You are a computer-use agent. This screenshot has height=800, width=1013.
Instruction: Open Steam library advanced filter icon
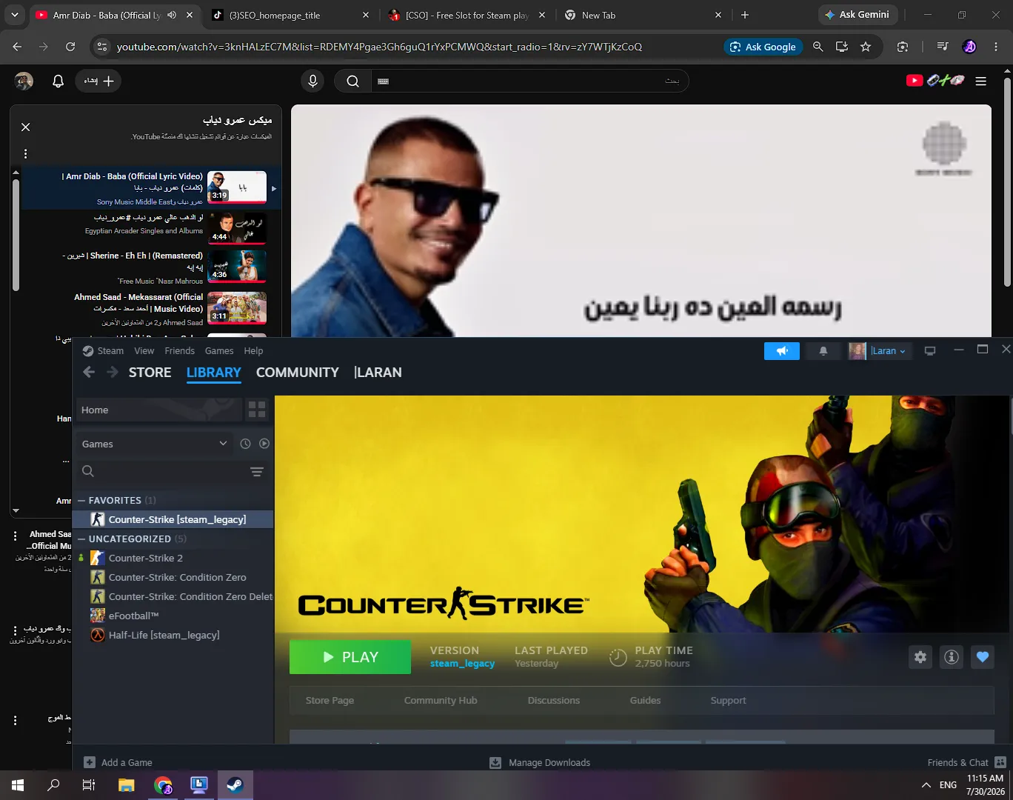click(257, 472)
